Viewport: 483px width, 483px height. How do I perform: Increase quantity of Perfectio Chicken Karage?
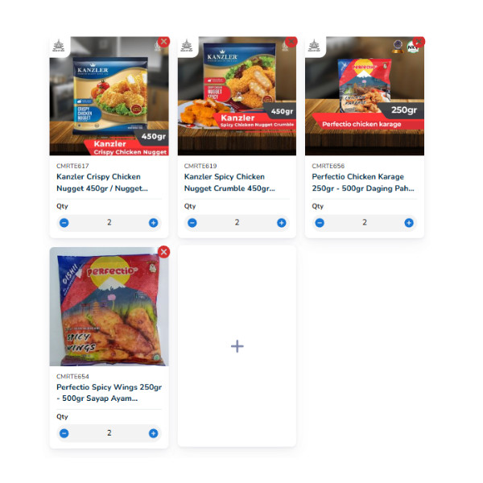409,223
